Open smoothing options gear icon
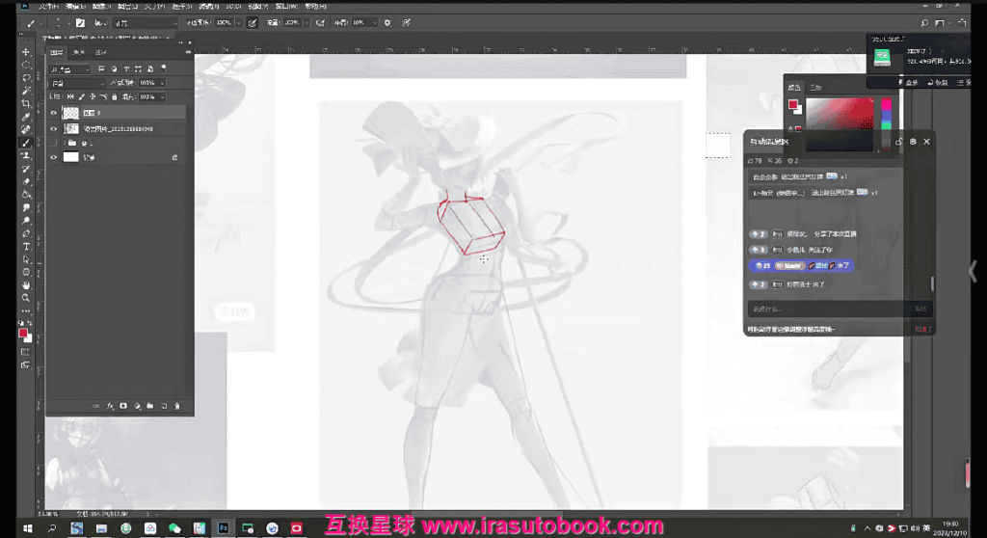The width and height of the screenshot is (987, 538). click(387, 23)
